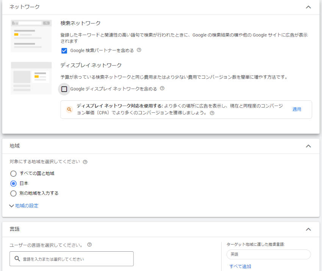Click the 検索ネットワーク illustration thumbnail
Image resolution: width=322 pixels, height=271 pixels.
click(x=31, y=36)
